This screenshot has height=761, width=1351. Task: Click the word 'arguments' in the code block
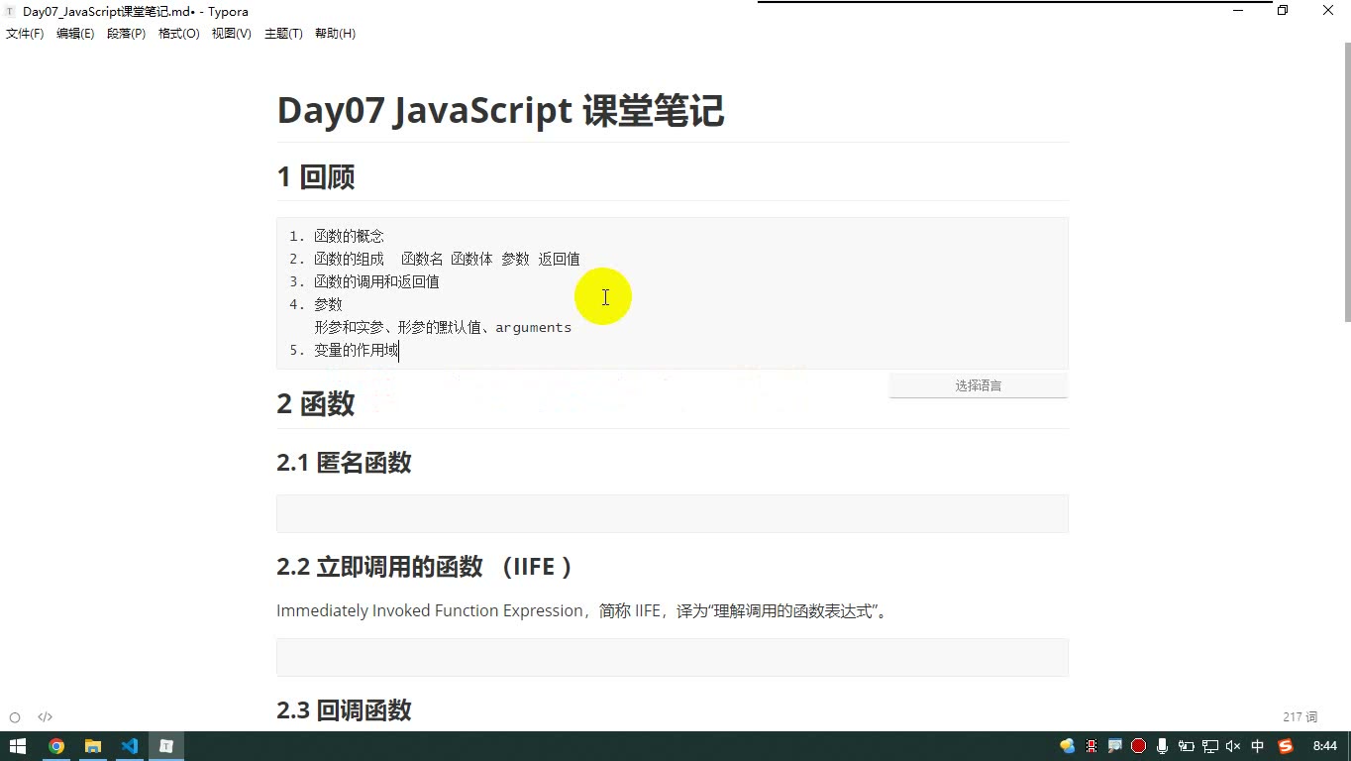point(534,327)
